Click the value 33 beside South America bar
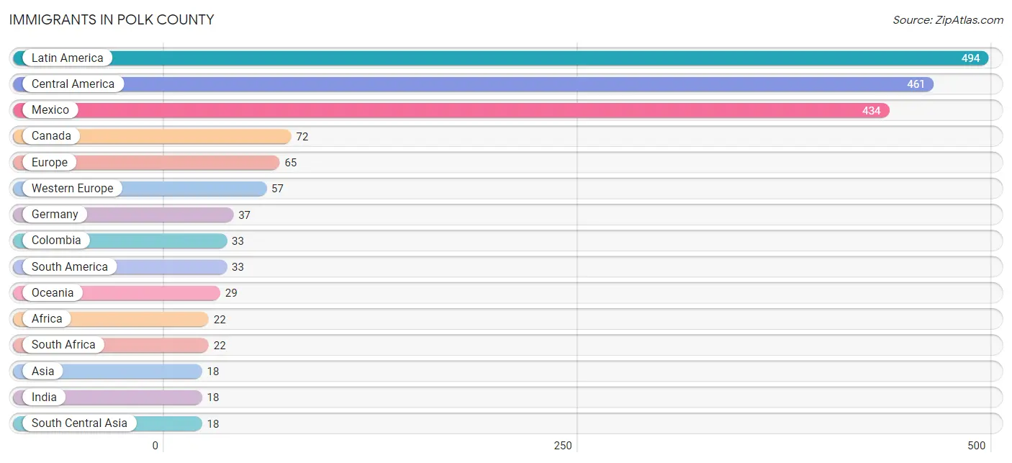Viewport: 1012px width, 463px height. point(238,267)
